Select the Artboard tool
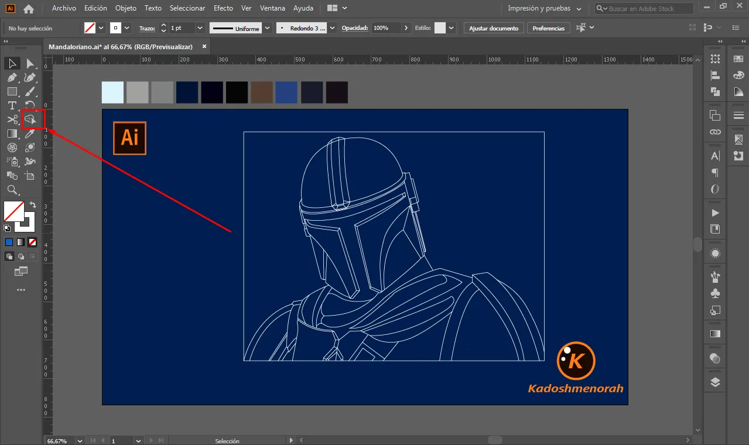Viewport: 749px width, 445px height. tap(30, 176)
